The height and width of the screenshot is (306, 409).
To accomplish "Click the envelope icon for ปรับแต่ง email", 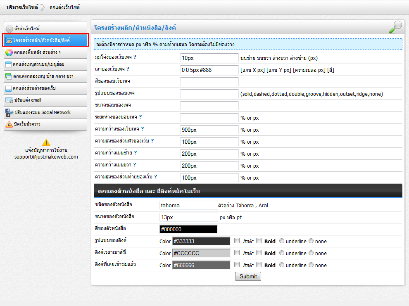I will click(x=9, y=100).
